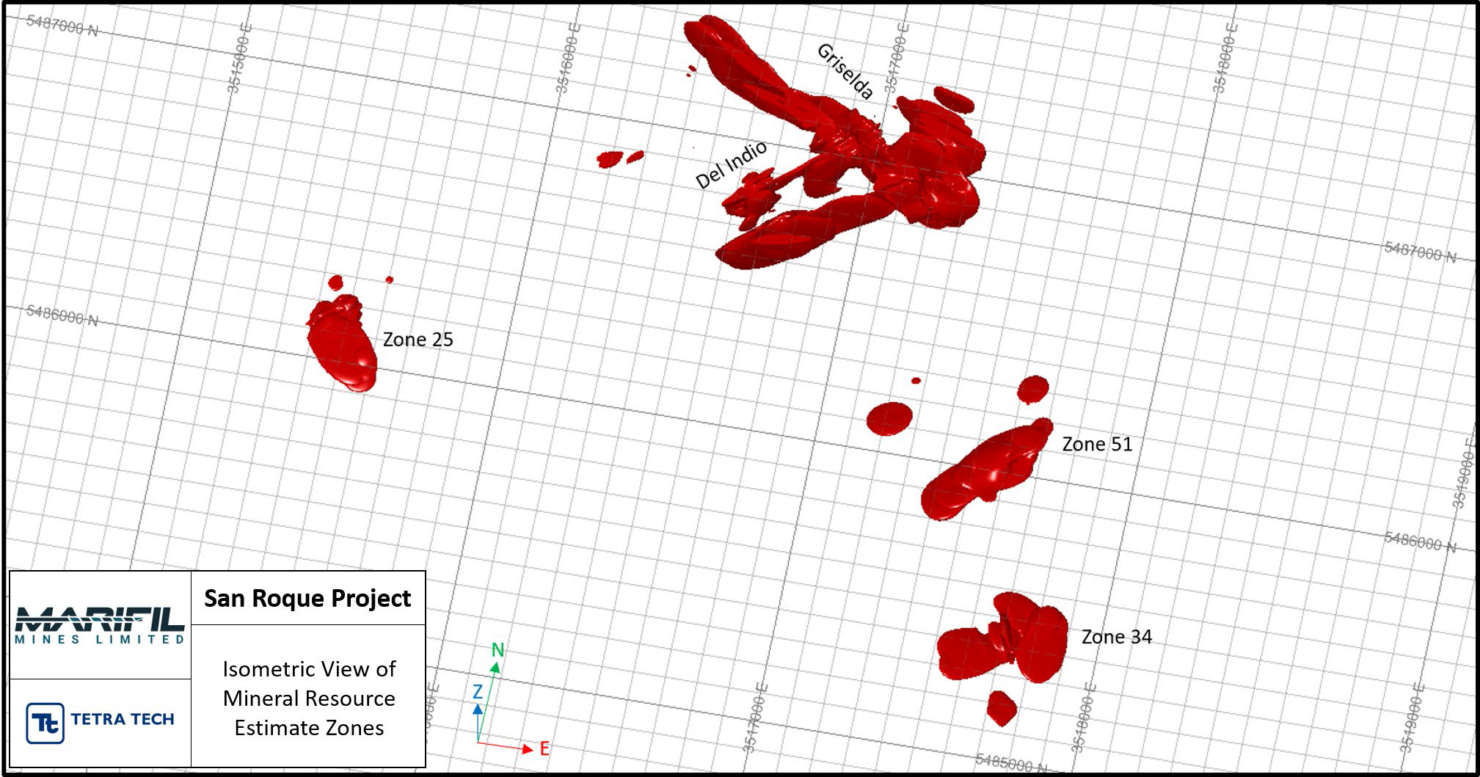Viewport: 1480px width, 777px height.
Task: Click the San Roque Project title
Action: pos(307,599)
